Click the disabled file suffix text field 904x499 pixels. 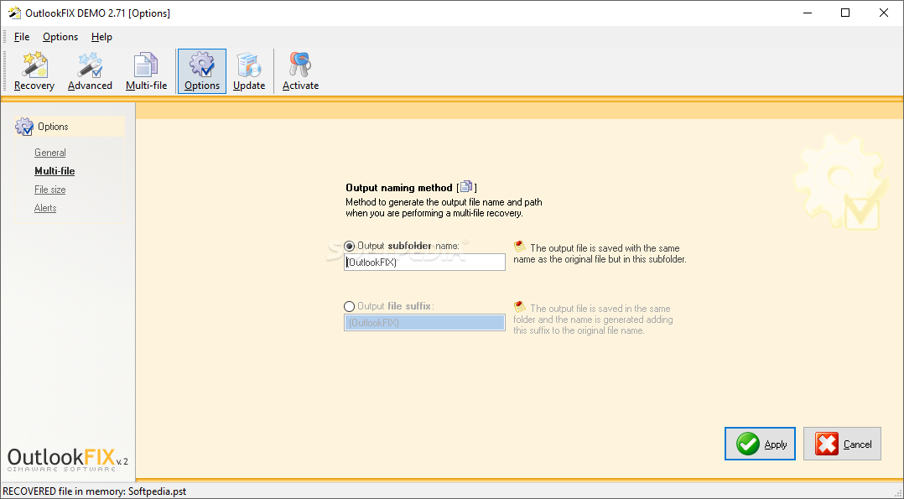(x=425, y=323)
